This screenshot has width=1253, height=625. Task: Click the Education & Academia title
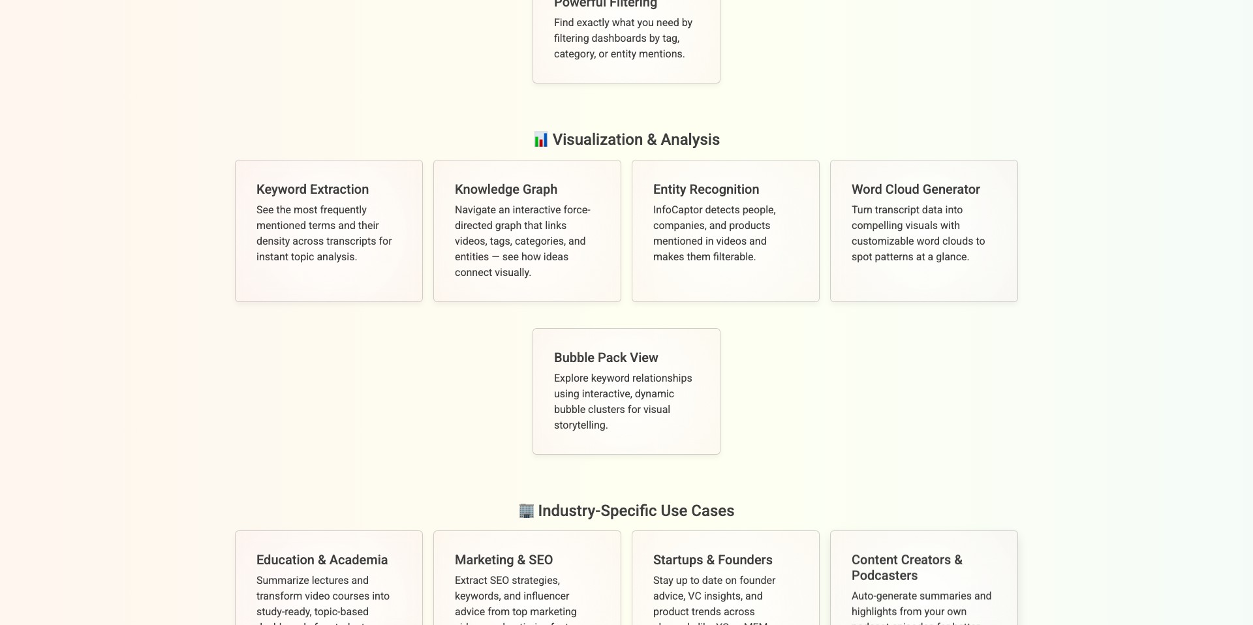(x=322, y=560)
